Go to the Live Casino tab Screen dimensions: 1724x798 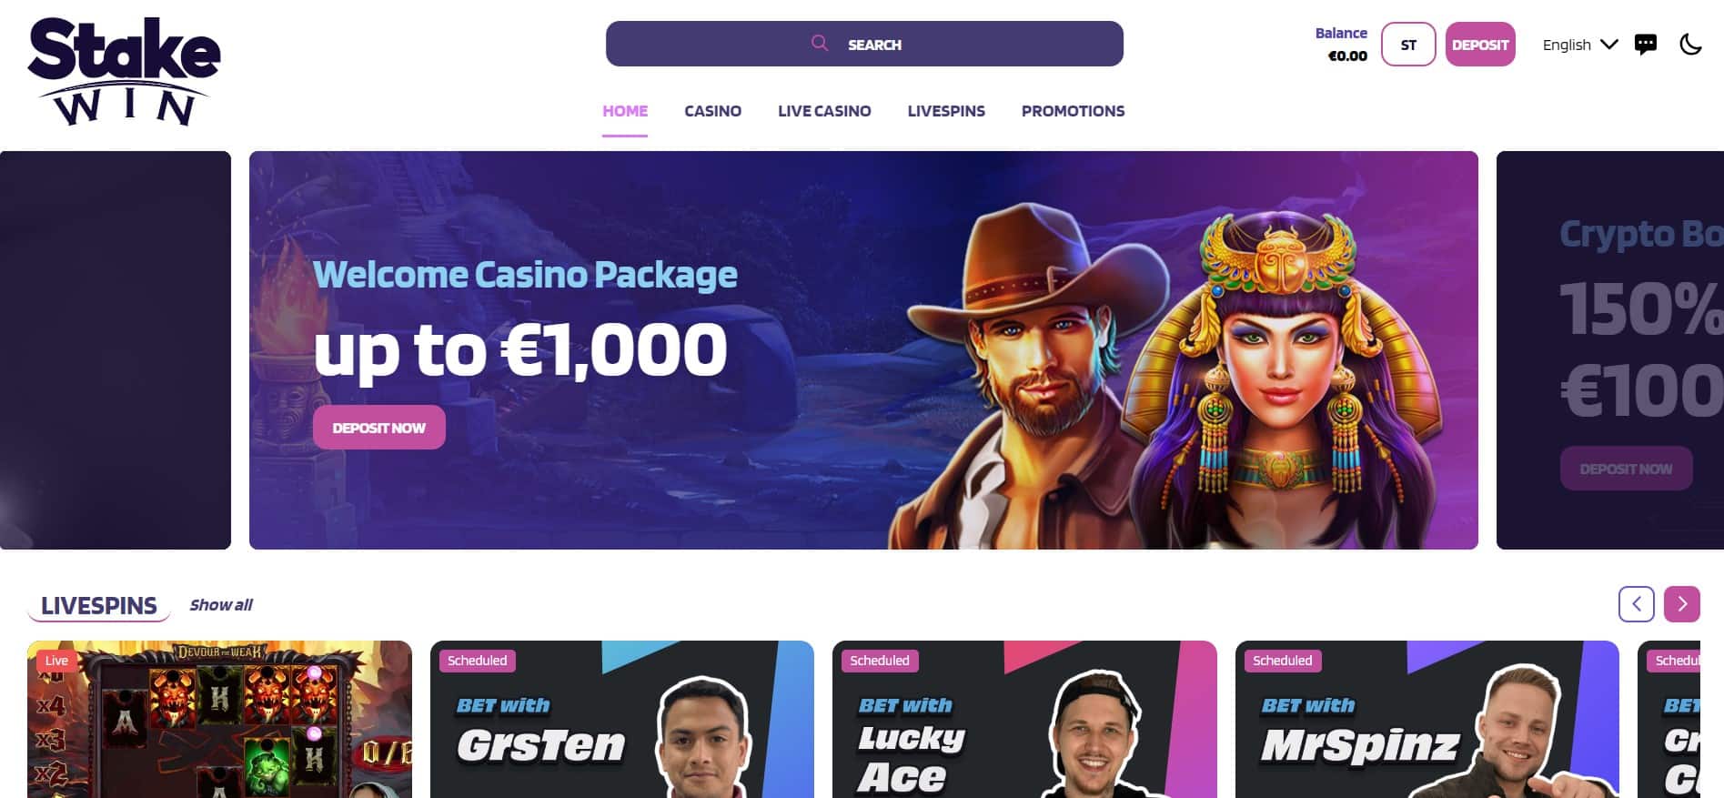click(x=824, y=111)
